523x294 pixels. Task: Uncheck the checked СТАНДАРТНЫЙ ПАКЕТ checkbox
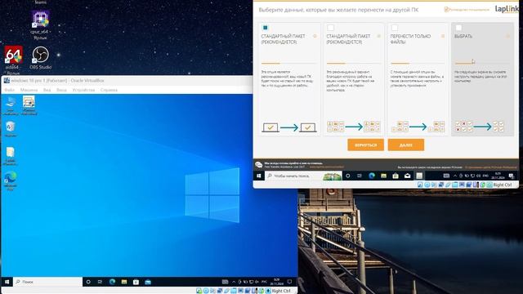[266, 27]
